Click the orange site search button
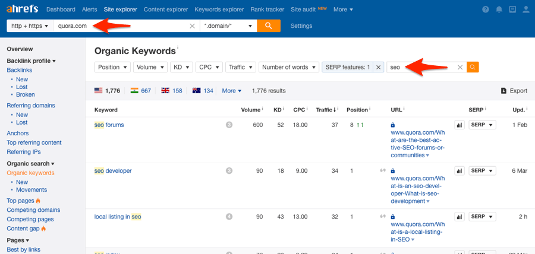 tap(269, 26)
